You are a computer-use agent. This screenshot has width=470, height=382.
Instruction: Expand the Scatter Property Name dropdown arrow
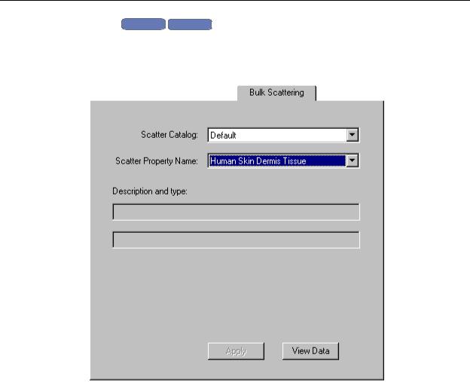click(352, 161)
